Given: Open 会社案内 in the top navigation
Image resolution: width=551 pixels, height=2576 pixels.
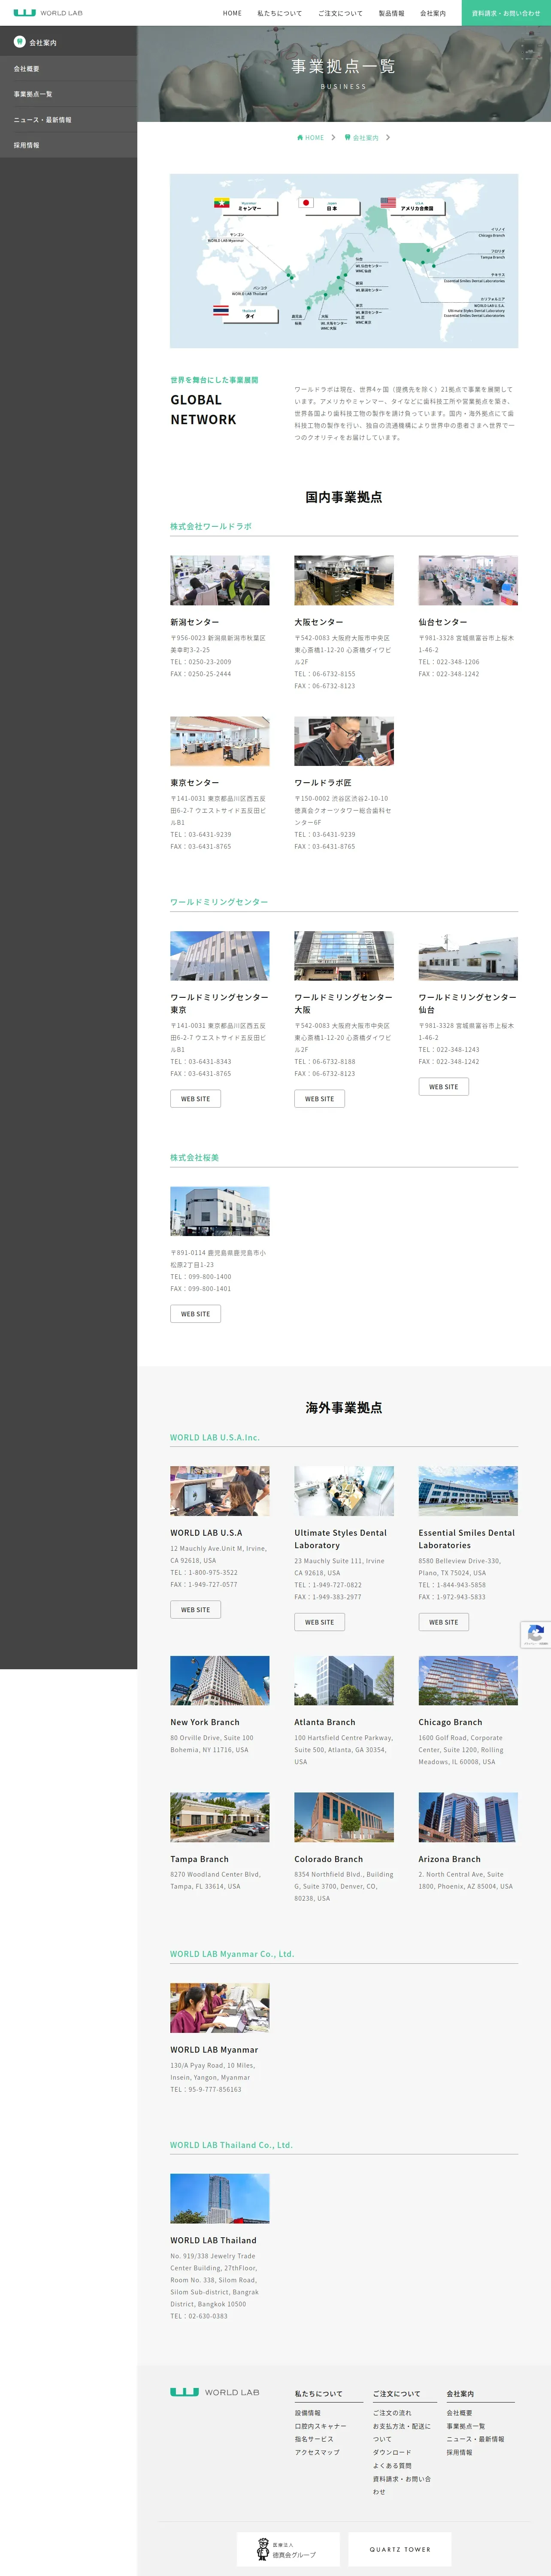Looking at the screenshot, I should 433,13.
